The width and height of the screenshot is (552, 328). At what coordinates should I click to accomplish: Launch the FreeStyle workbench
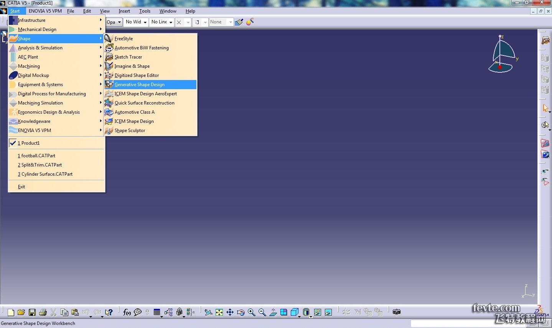pos(150,39)
